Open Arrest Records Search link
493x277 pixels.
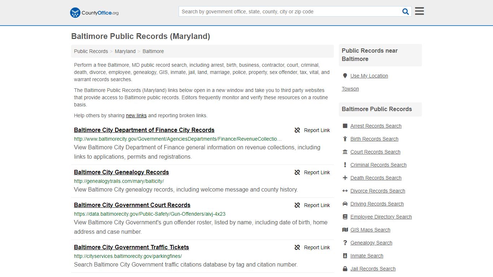click(x=376, y=126)
